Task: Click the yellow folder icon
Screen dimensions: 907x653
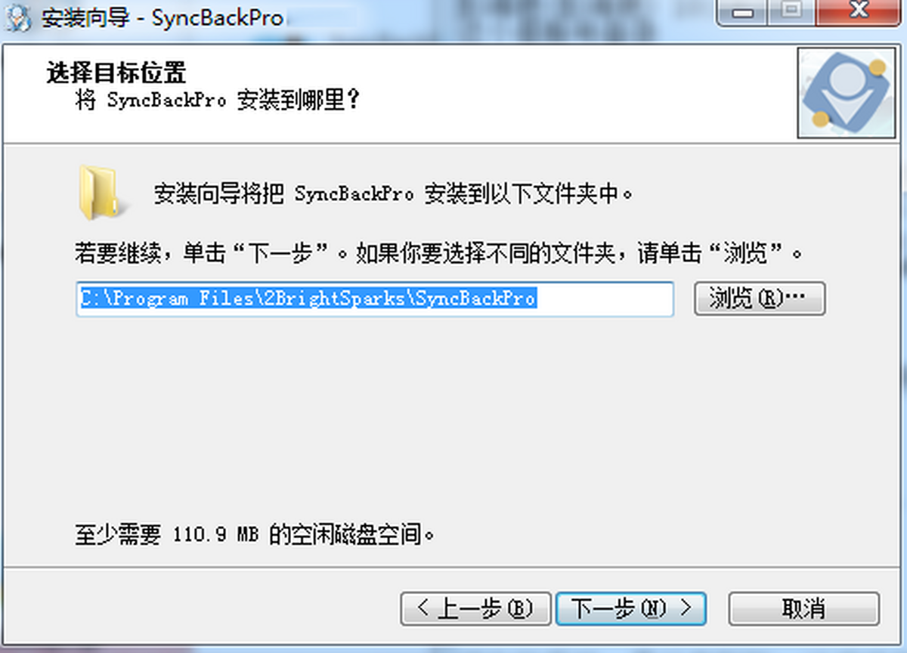Action: pos(98,193)
